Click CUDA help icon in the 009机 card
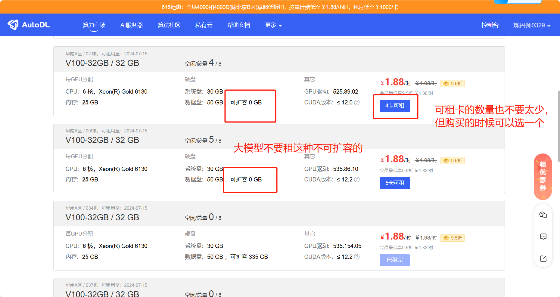 click(357, 179)
